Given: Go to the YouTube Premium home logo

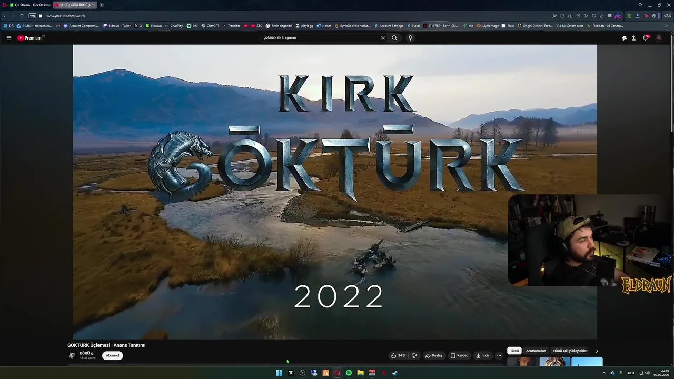Looking at the screenshot, I should click(x=29, y=38).
